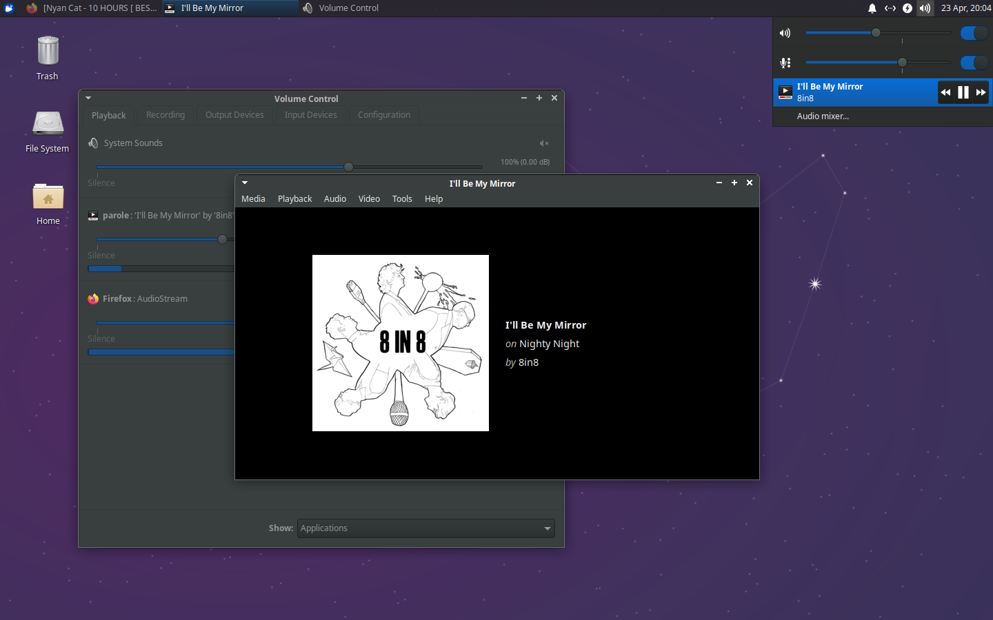Screen dimensions: 993x620
Task: Mute the System Sounds stream
Action: [x=543, y=143]
